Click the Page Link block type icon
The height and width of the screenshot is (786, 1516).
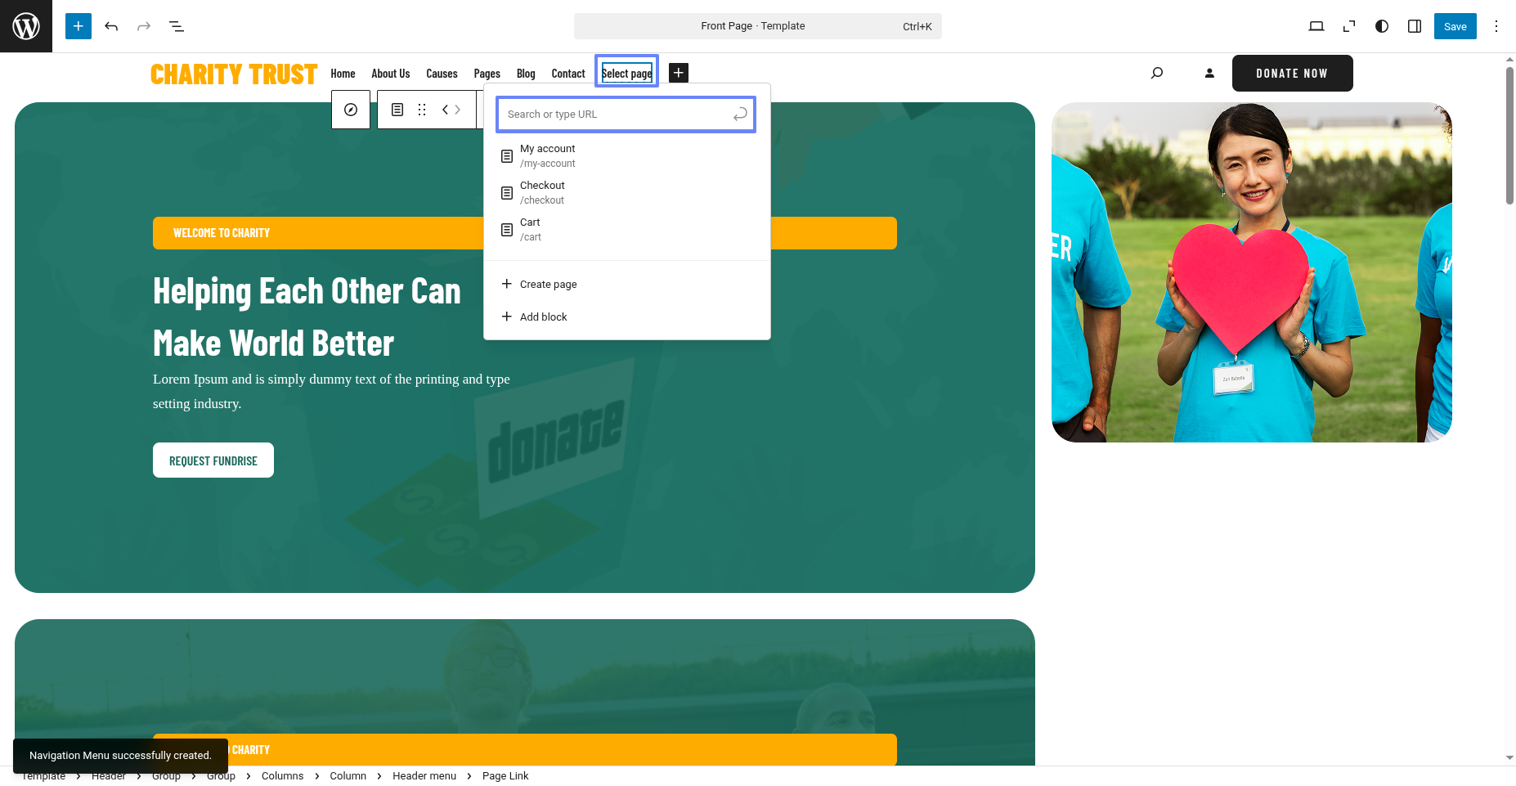(x=397, y=110)
